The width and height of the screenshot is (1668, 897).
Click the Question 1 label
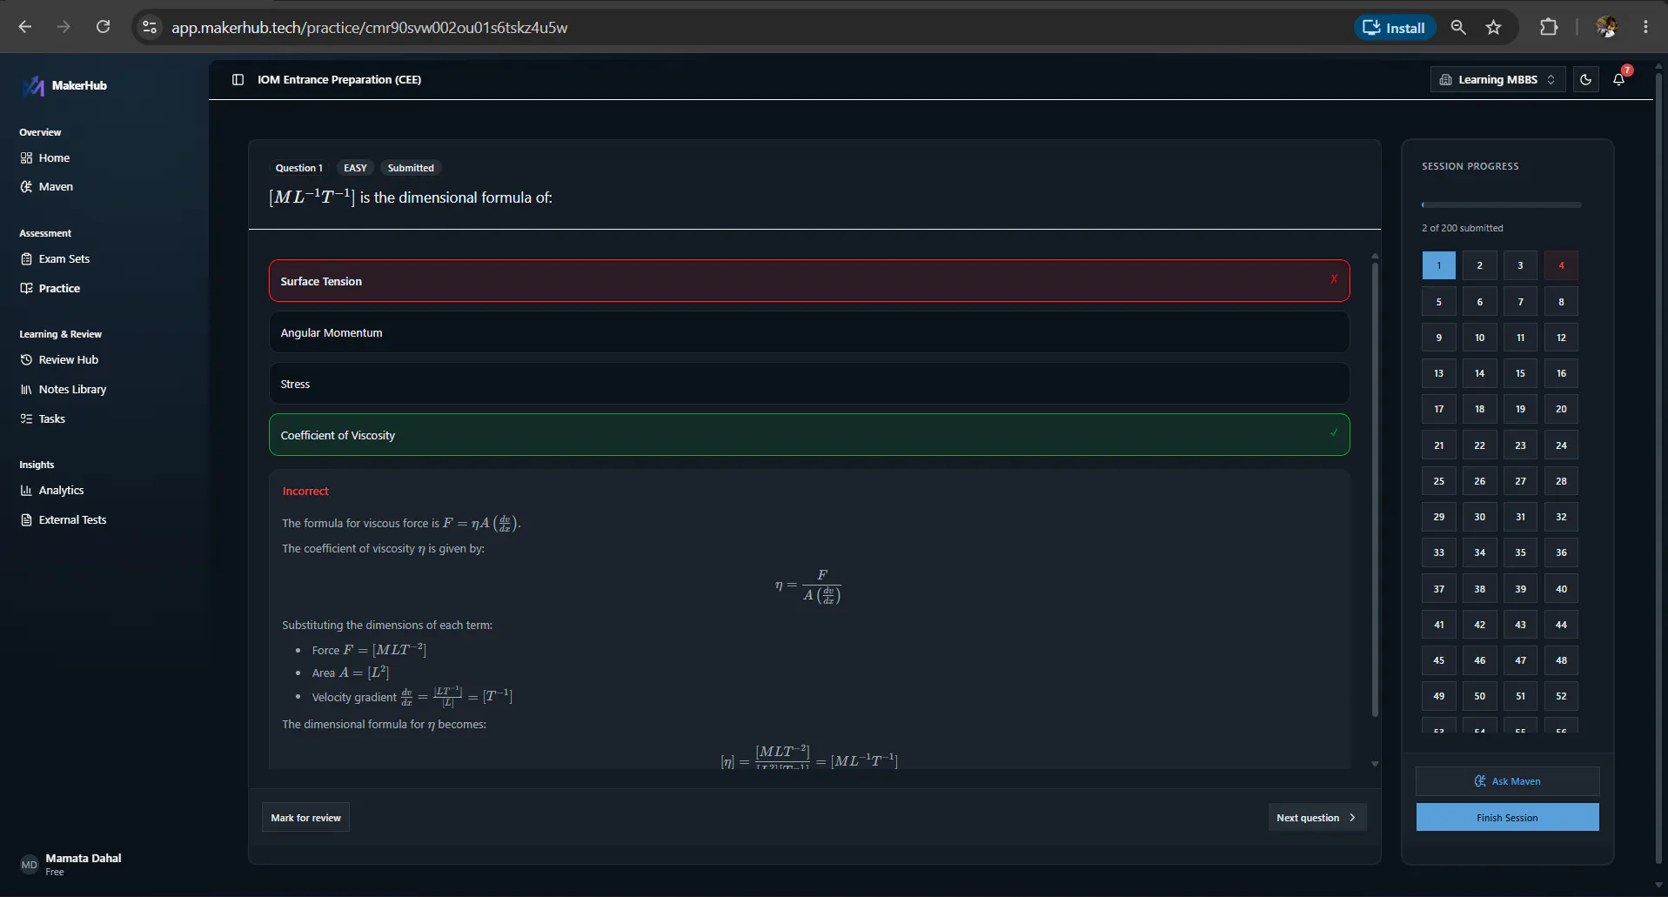tap(298, 168)
